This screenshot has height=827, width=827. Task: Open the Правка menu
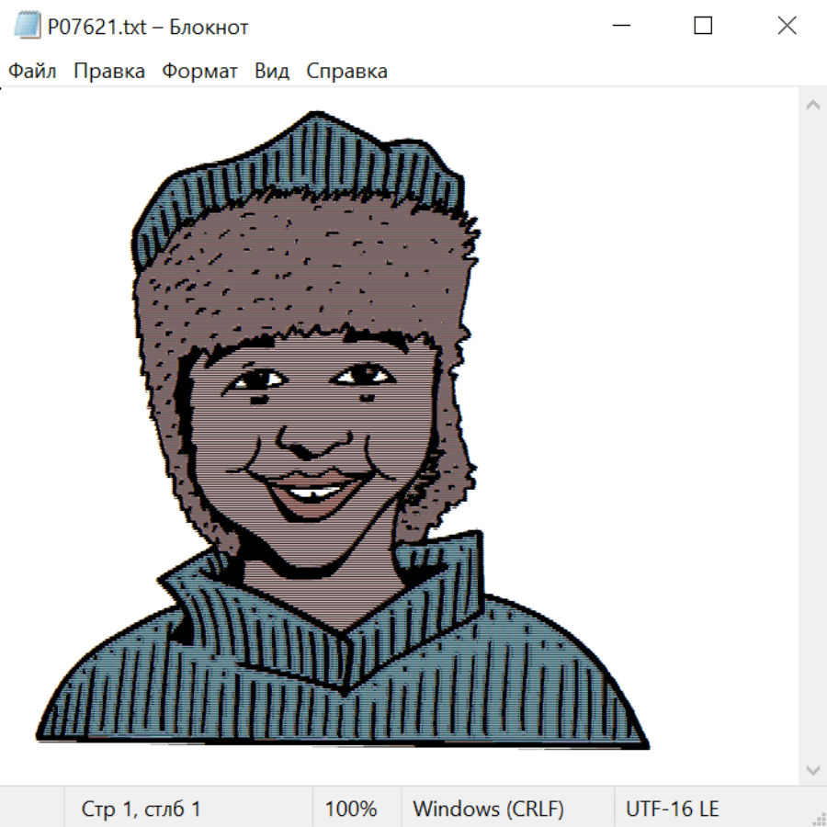pos(109,72)
